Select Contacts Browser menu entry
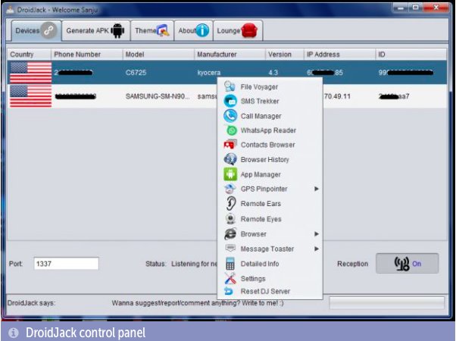 pyautogui.click(x=270, y=145)
